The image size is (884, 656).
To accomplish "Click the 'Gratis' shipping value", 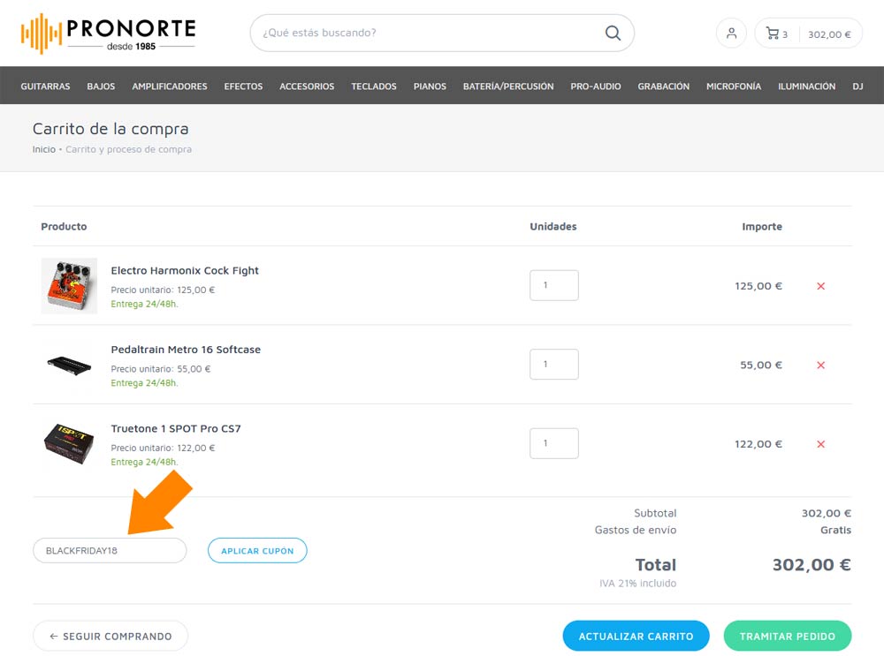I will [x=835, y=530].
